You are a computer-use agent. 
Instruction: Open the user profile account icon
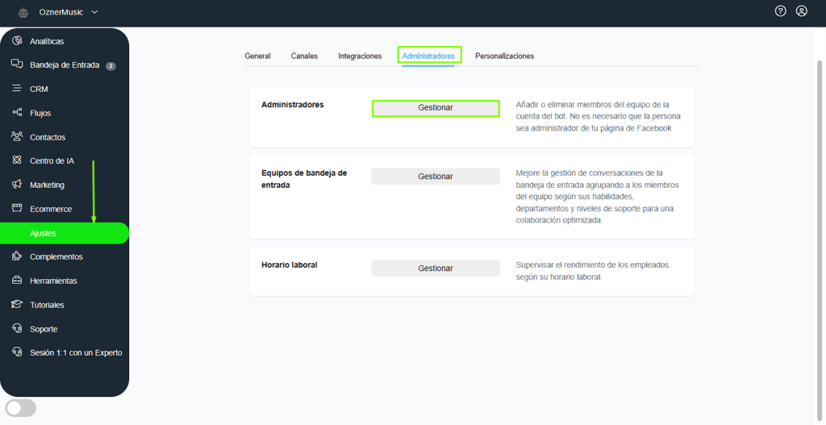pos(801,11)
